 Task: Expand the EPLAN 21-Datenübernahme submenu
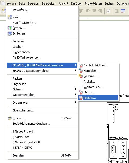tap(42, 71)
